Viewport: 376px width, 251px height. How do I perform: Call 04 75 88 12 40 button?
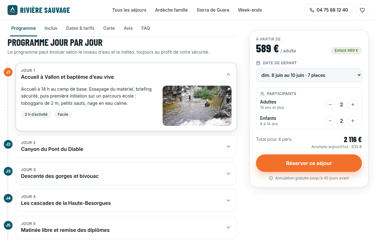tap(329, 10)
